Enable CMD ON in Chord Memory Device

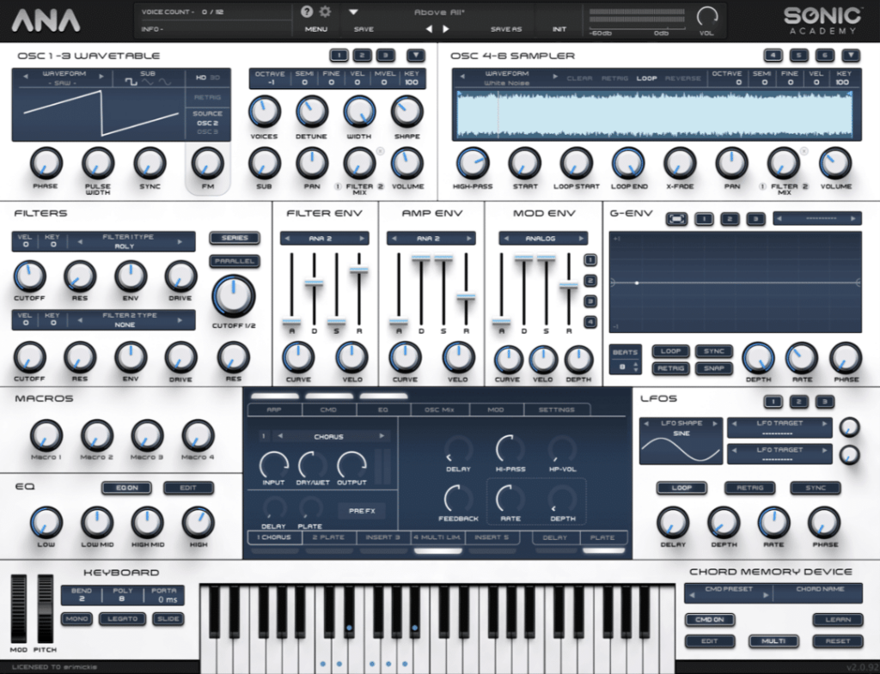point(710,620)
